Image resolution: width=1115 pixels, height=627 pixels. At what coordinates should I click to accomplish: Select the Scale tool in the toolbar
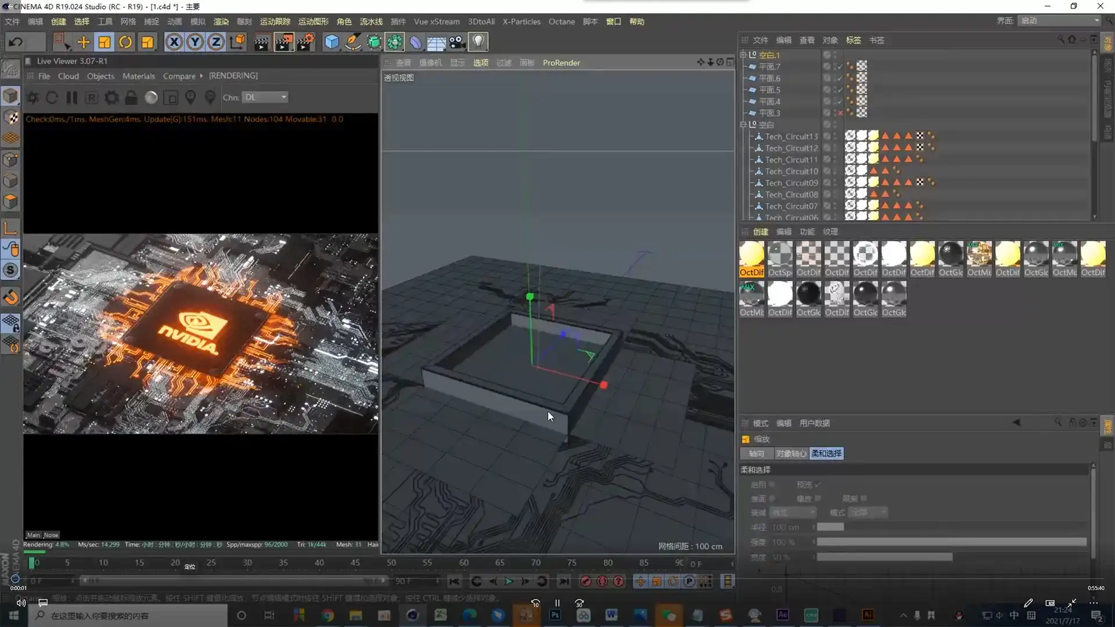(x=104, y=42)
